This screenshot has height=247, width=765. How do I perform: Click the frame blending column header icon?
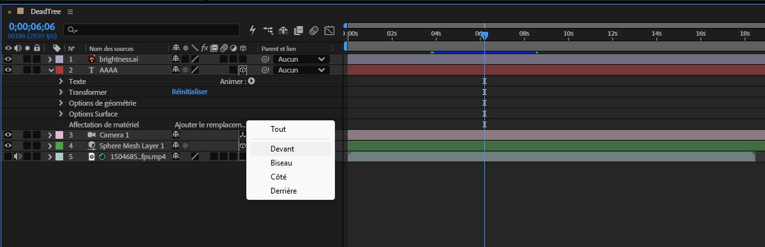pos(214,48)
